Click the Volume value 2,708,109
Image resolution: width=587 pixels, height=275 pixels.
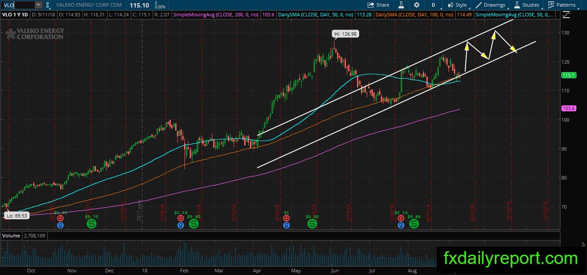click(x=35, y=236)
